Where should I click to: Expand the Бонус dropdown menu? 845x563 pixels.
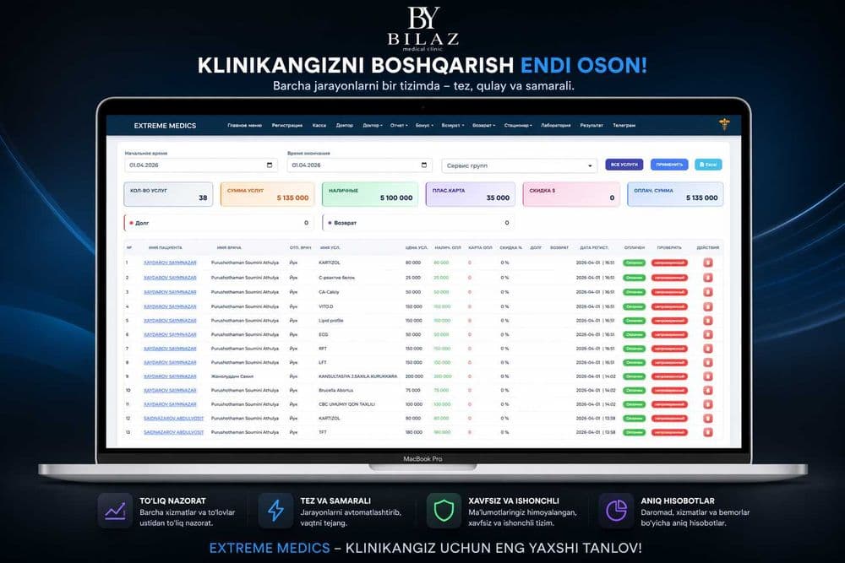424,126
